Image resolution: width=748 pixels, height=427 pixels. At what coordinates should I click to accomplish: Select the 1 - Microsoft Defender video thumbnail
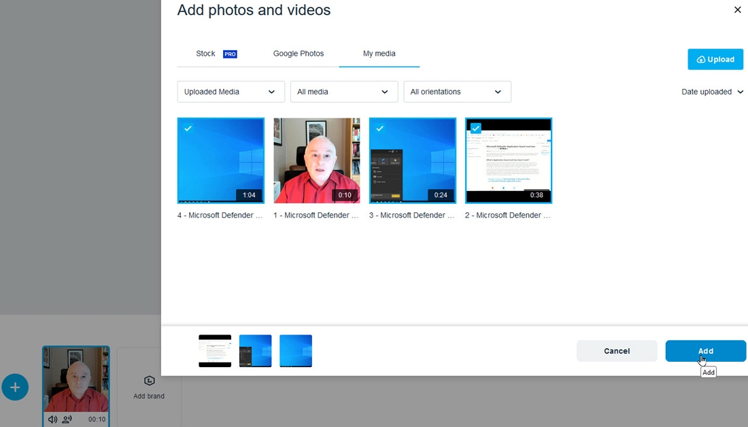tap(316, 160)
